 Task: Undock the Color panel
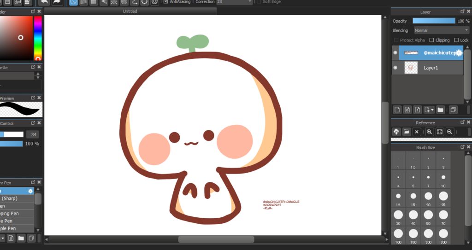(33, 12)
